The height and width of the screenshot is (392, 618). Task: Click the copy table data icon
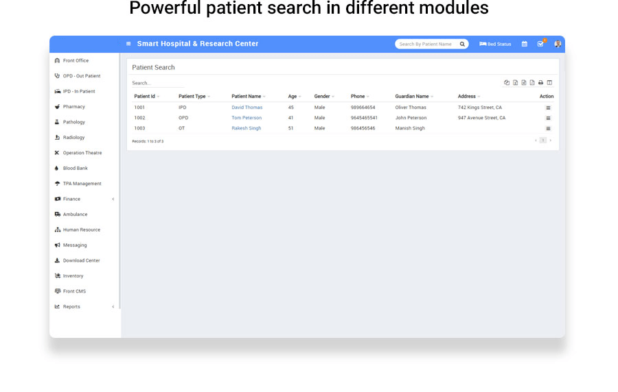point(507,83)
